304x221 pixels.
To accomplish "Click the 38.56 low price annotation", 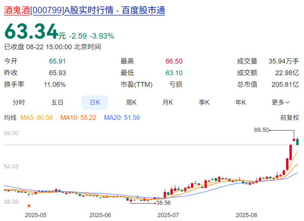I will click(163, 203).
